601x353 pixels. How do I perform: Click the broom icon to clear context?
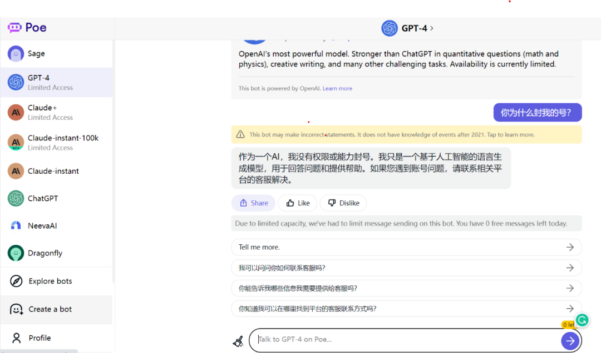click(x=238, y=341)
